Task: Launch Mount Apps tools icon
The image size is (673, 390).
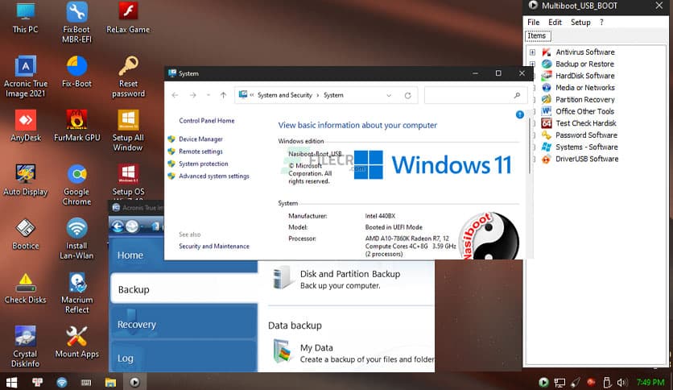Action: pos(76,342)
